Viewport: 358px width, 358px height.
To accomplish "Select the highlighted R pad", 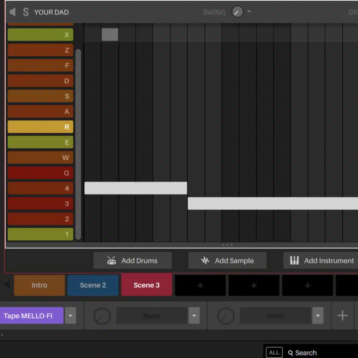I will pyautogui.click(x=41, y=127).
